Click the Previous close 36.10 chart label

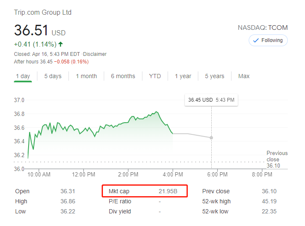pyautogui.click(x=277, y=159)
